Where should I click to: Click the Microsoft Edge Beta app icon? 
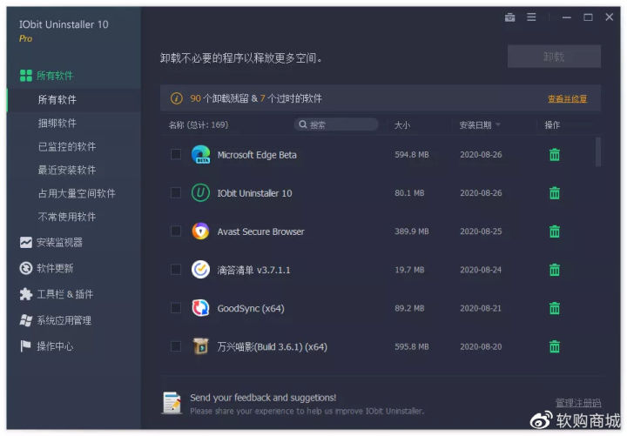[x=200, y=155]
